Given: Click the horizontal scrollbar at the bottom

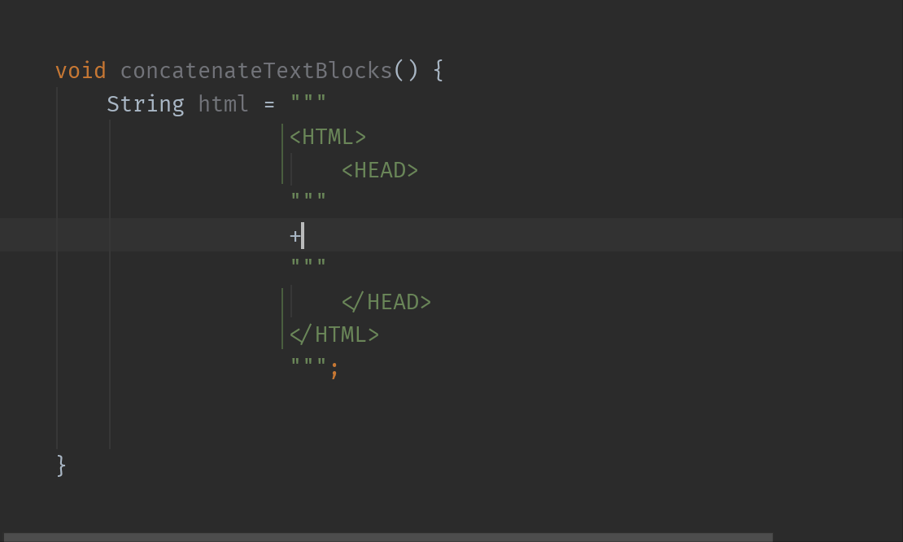Looking at the screenshot, I should [x=388, y=537].
